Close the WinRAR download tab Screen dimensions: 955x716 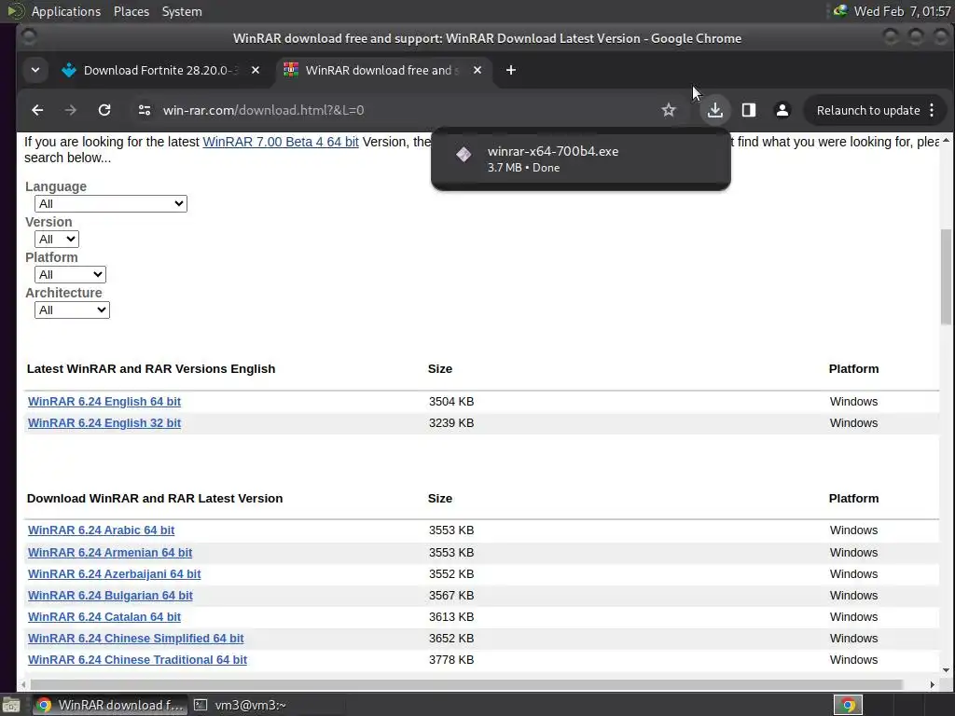click(477, 70)
